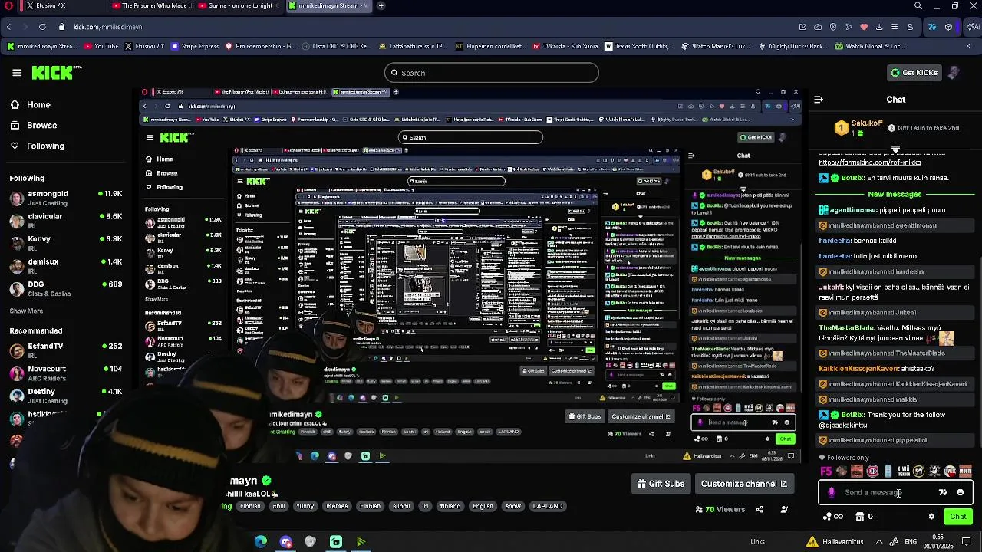
Task: Collapse the chat panel arrow icon
Action: 819,100
